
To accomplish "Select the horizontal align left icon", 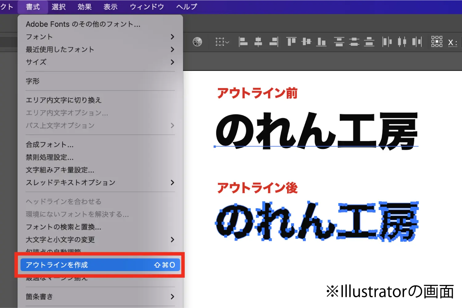I will 243,42.
